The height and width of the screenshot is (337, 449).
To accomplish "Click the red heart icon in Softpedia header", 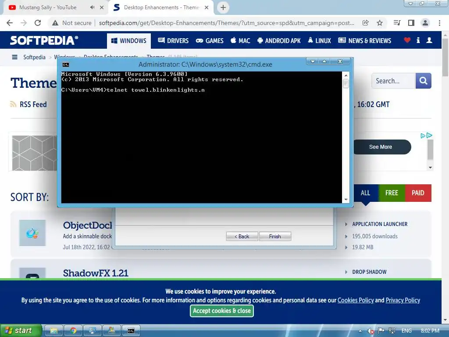I will (x=407, y=40).
